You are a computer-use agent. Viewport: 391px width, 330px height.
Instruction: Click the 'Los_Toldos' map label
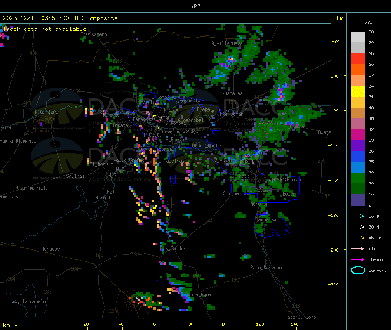173,248
